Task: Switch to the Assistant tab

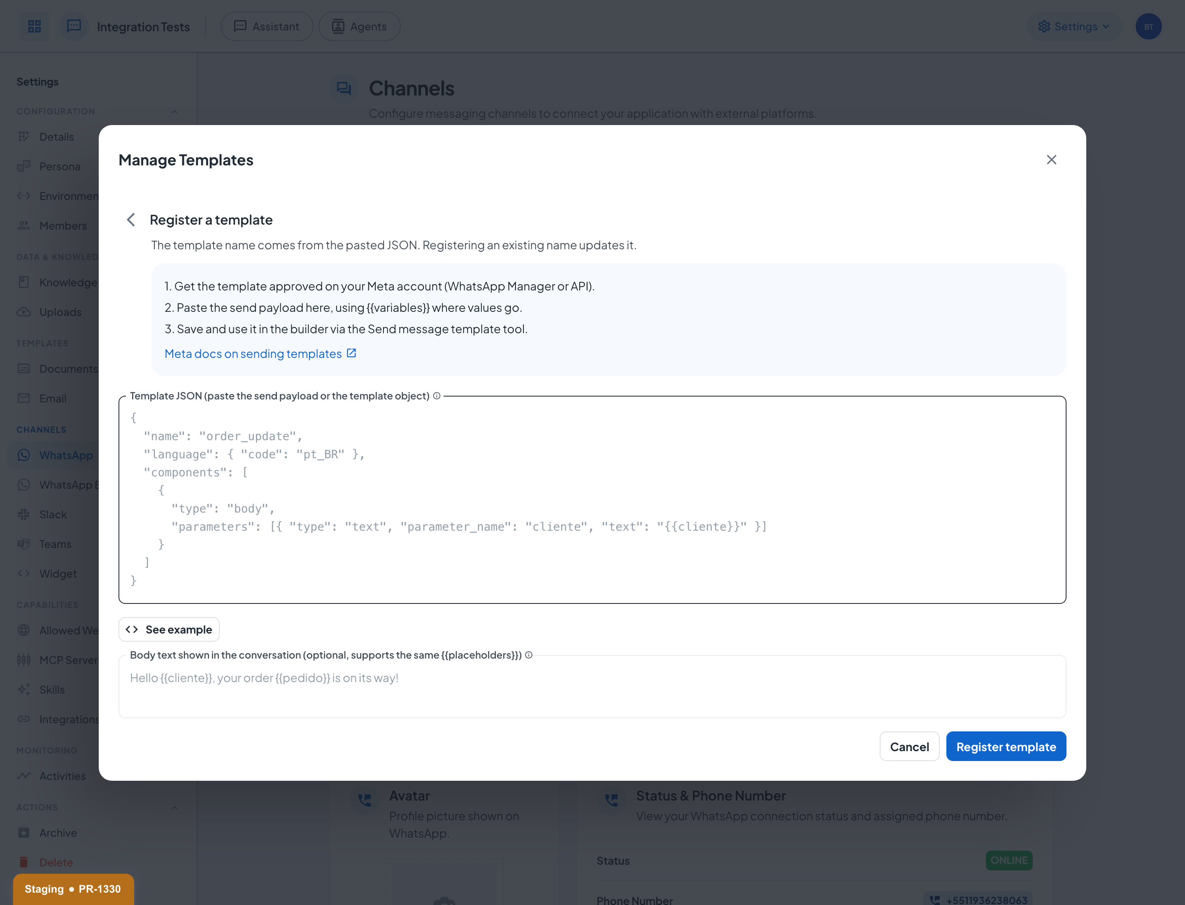Action: (267, 26)
